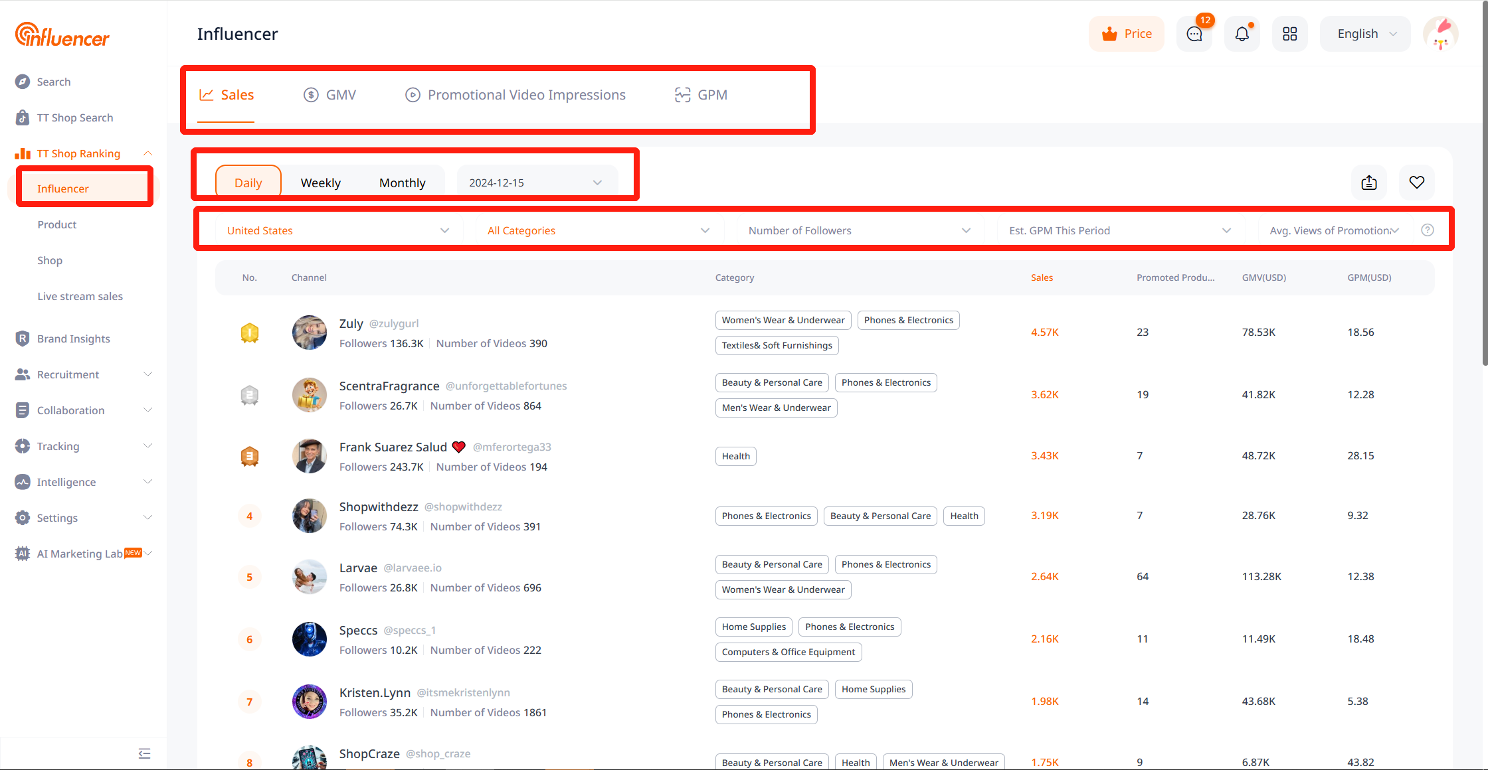
Task: Switch ranking period to Weekly
Action: (320, 183)
